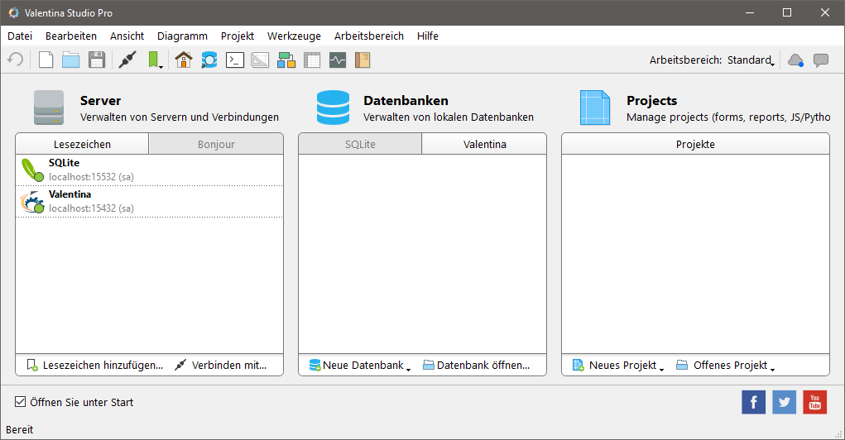Image resolution: width=845 pixels, height=440 pixels.
Task: Open the Diagramm menu
Action: coord(182,36)
